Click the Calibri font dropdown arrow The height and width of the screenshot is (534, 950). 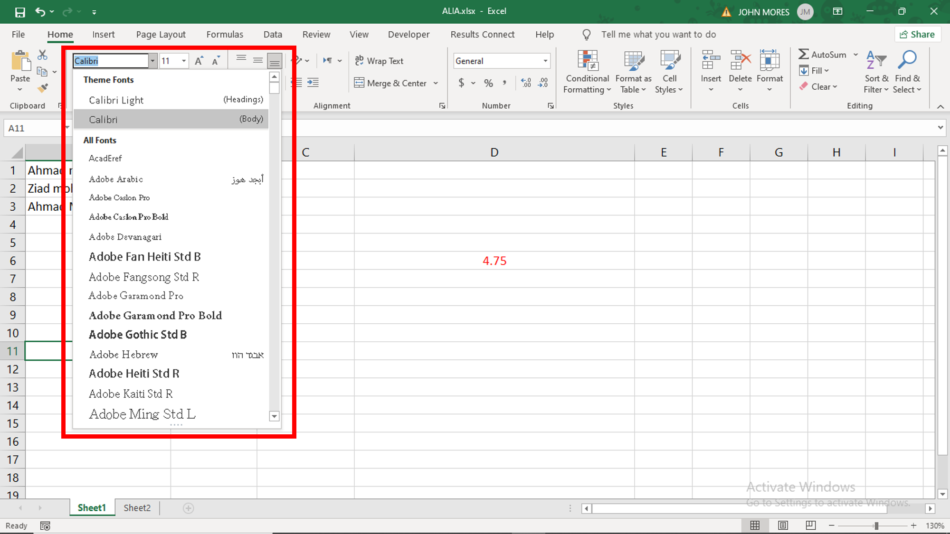(x=152, y=61)
